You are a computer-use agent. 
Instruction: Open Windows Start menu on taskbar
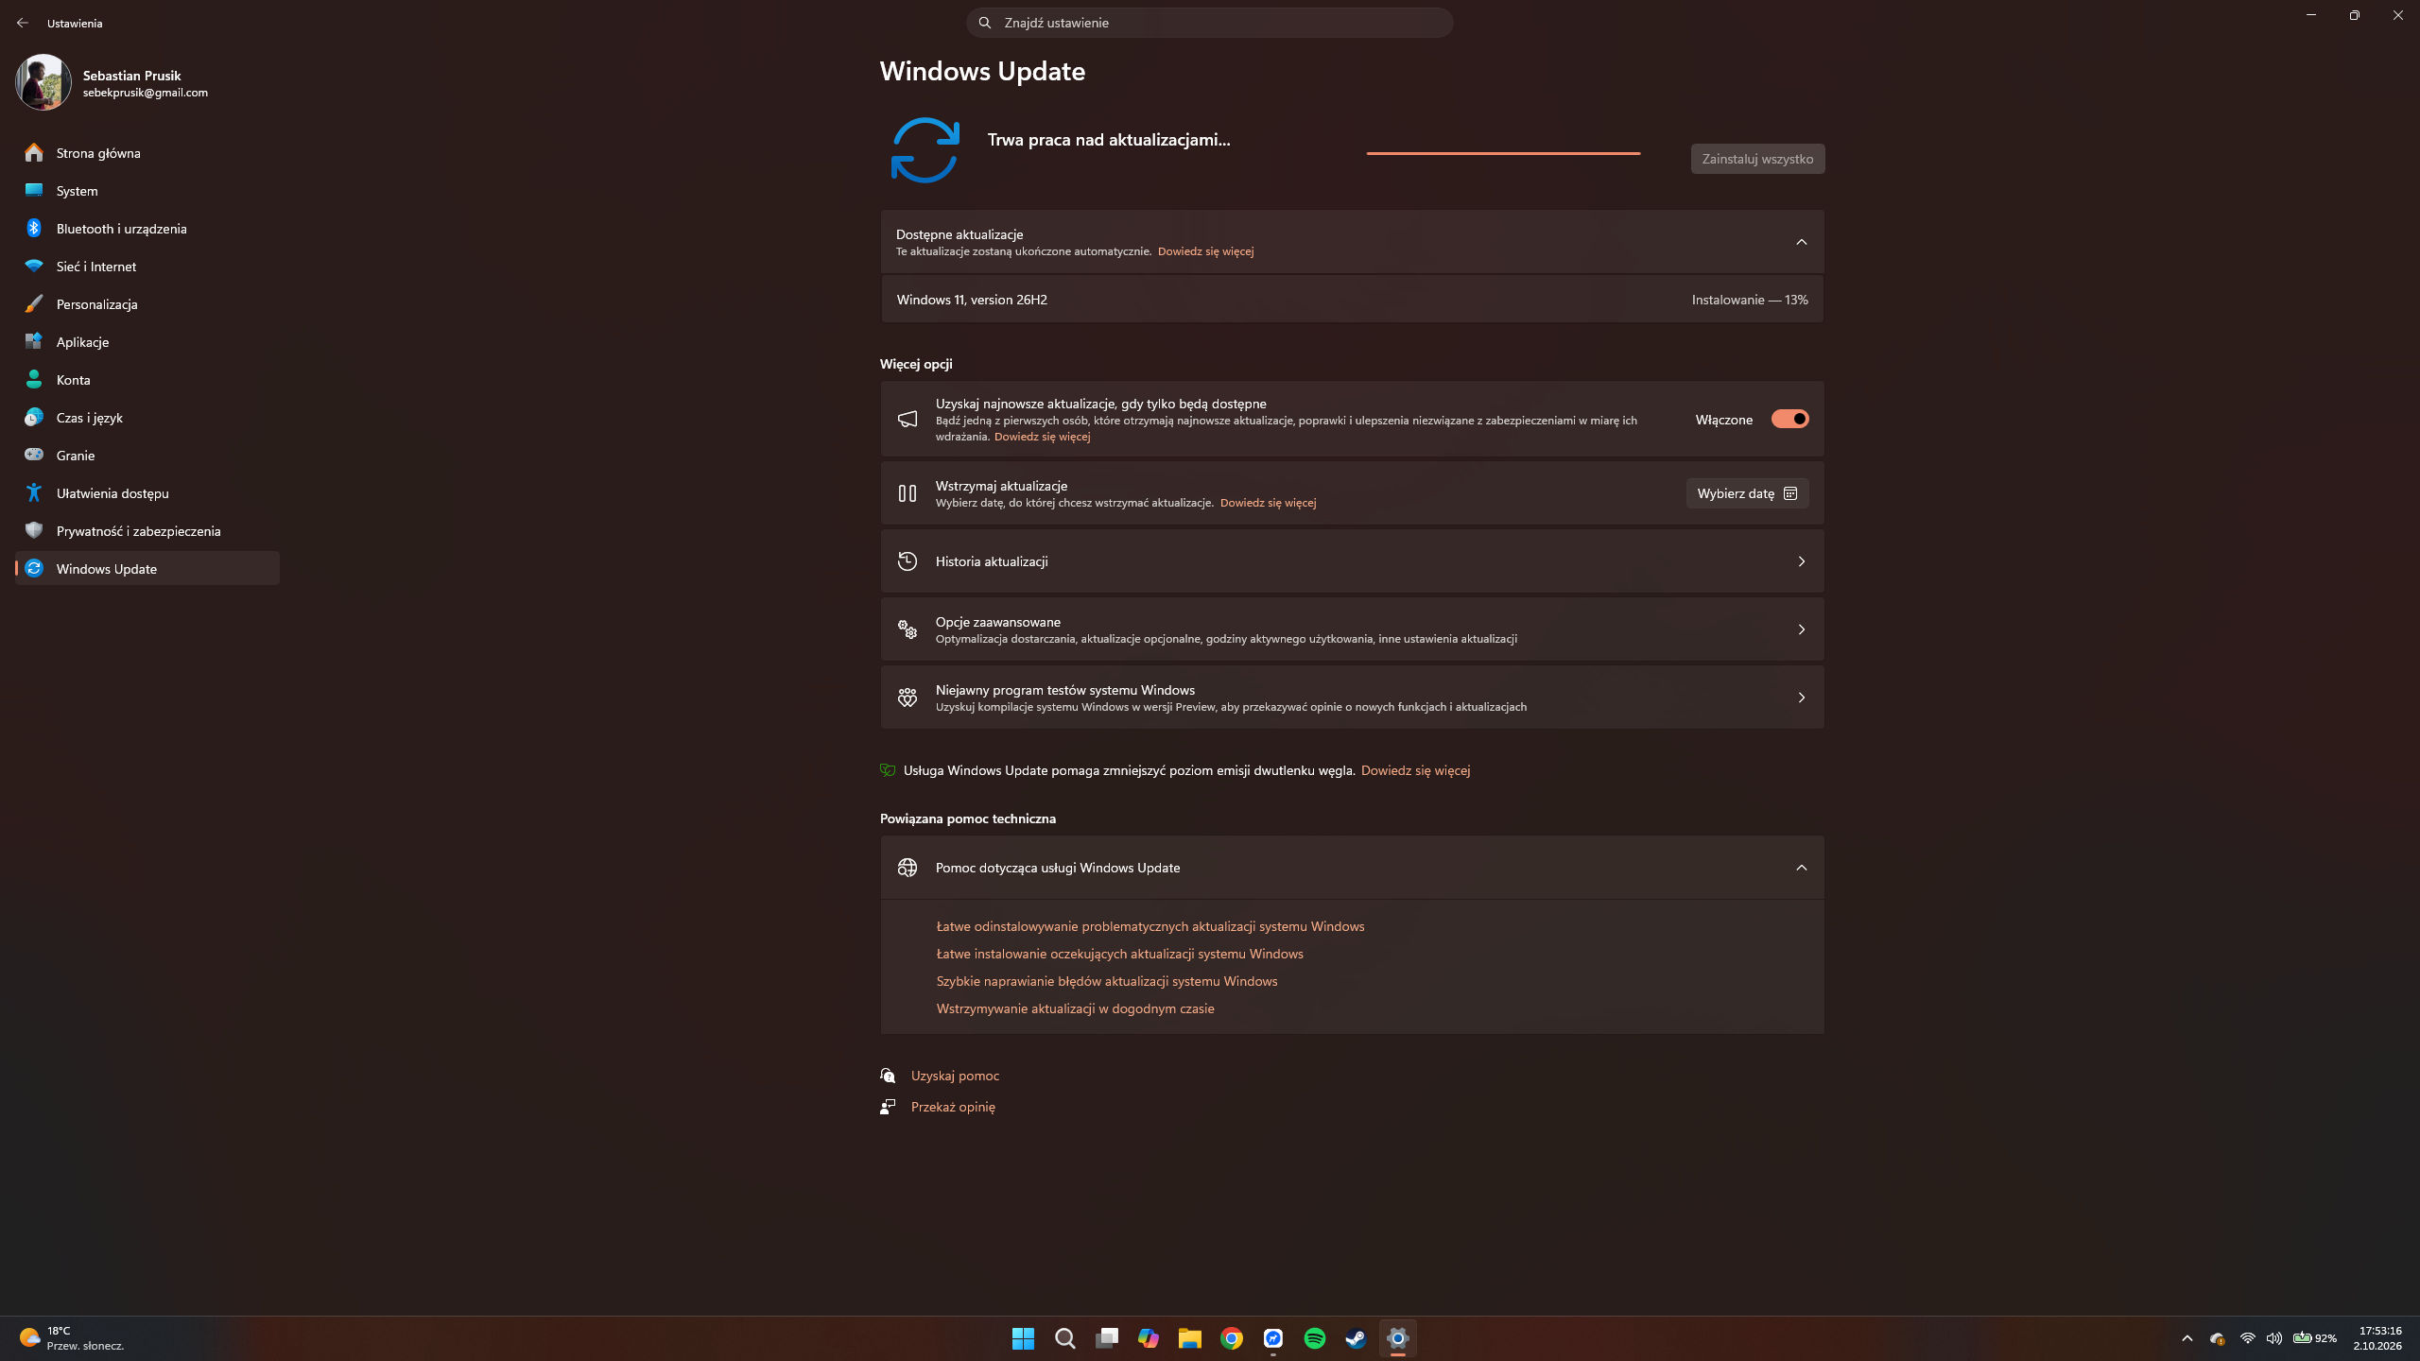1023,1338
